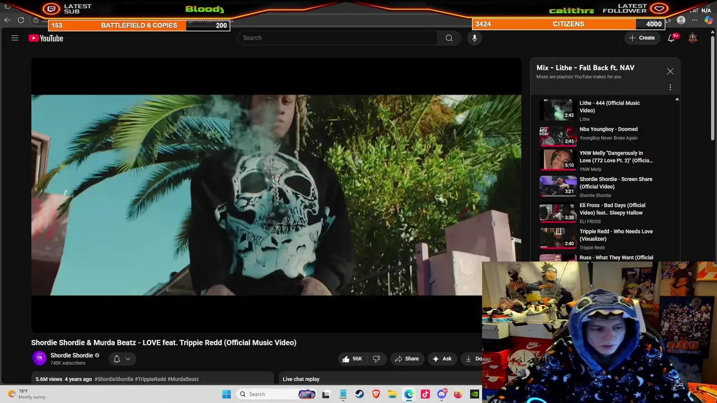Open the YouTube guide hamburger menu
This screenshot has height=403, width=717.
click(x=15, y=38)
